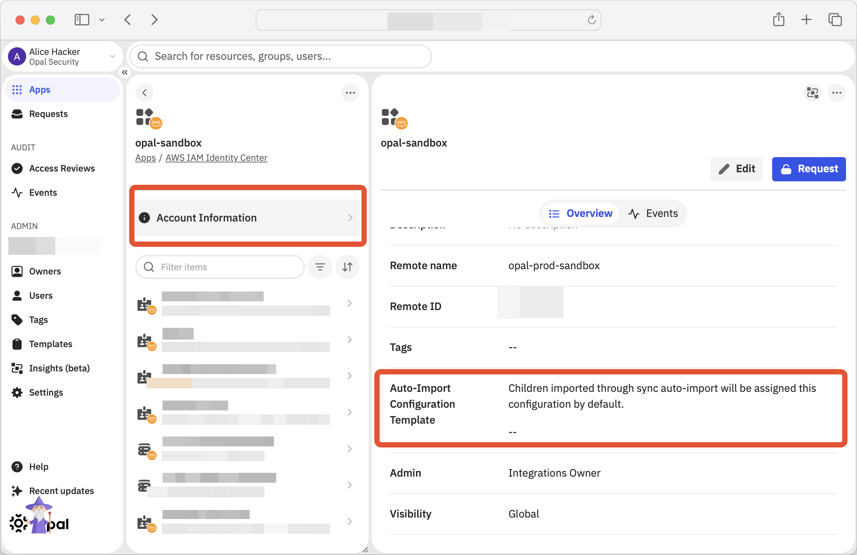Expand the fifth resource list item chevron
This screenshot has width=857, height=555.
click(x=350, y=449)
